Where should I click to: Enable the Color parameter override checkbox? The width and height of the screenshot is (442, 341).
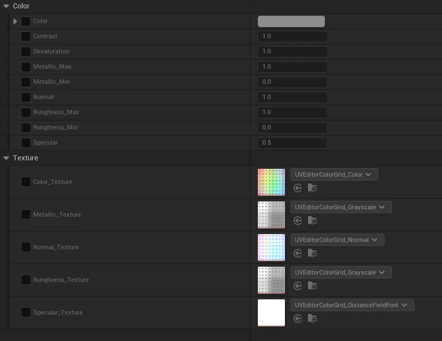tap(26, 21)
